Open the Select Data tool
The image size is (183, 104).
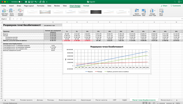144,11
